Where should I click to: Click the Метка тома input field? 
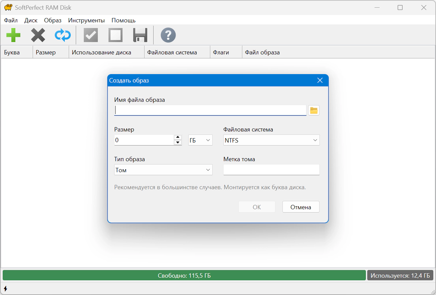pyautogui.click(x=271, y=170)
